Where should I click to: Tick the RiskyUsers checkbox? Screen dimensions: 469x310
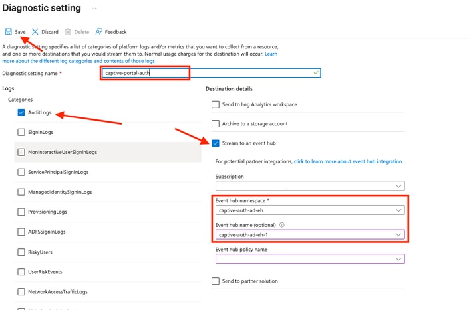(21, 252)
